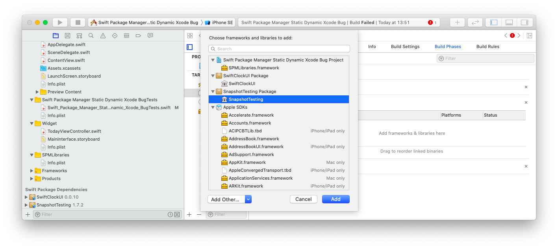Screen dimensions: 558x249
Task: Select SPMLibraries.framework in the list
Action: [x=279, y=68]
